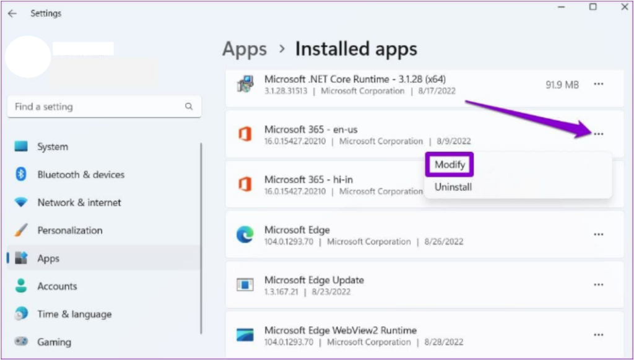Open more options for .NET Core Runtime

click(599, 84)
